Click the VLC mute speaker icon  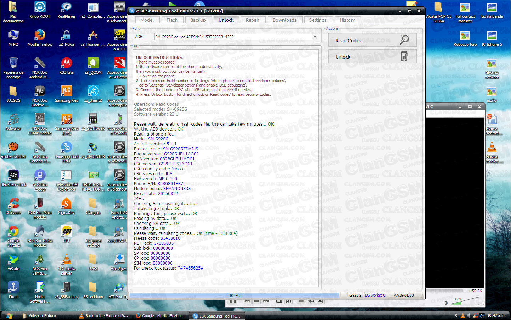446,303
